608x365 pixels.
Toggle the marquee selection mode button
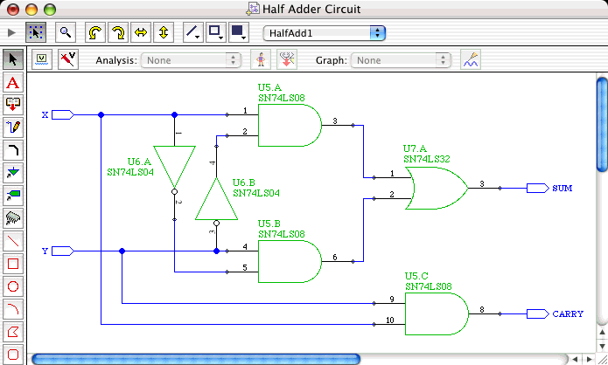[x=36, y=32]
